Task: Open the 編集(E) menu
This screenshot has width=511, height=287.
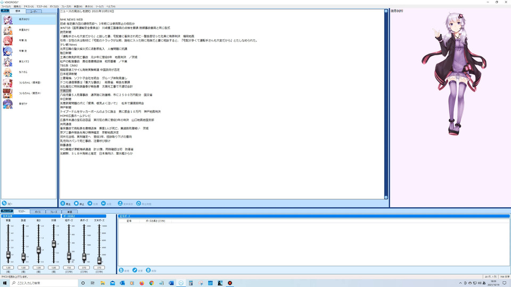Action: pos(17,6)
